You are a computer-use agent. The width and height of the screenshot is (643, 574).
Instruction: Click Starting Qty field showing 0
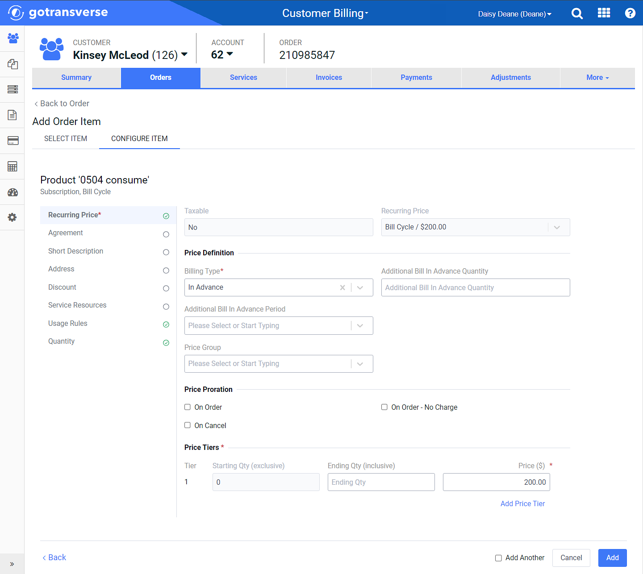(x=266, y=482)
